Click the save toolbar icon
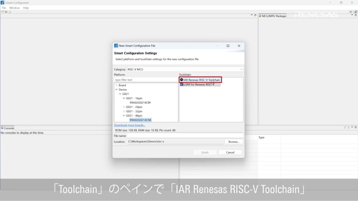This screenshot has height=201, width=358. pos(10,12)
